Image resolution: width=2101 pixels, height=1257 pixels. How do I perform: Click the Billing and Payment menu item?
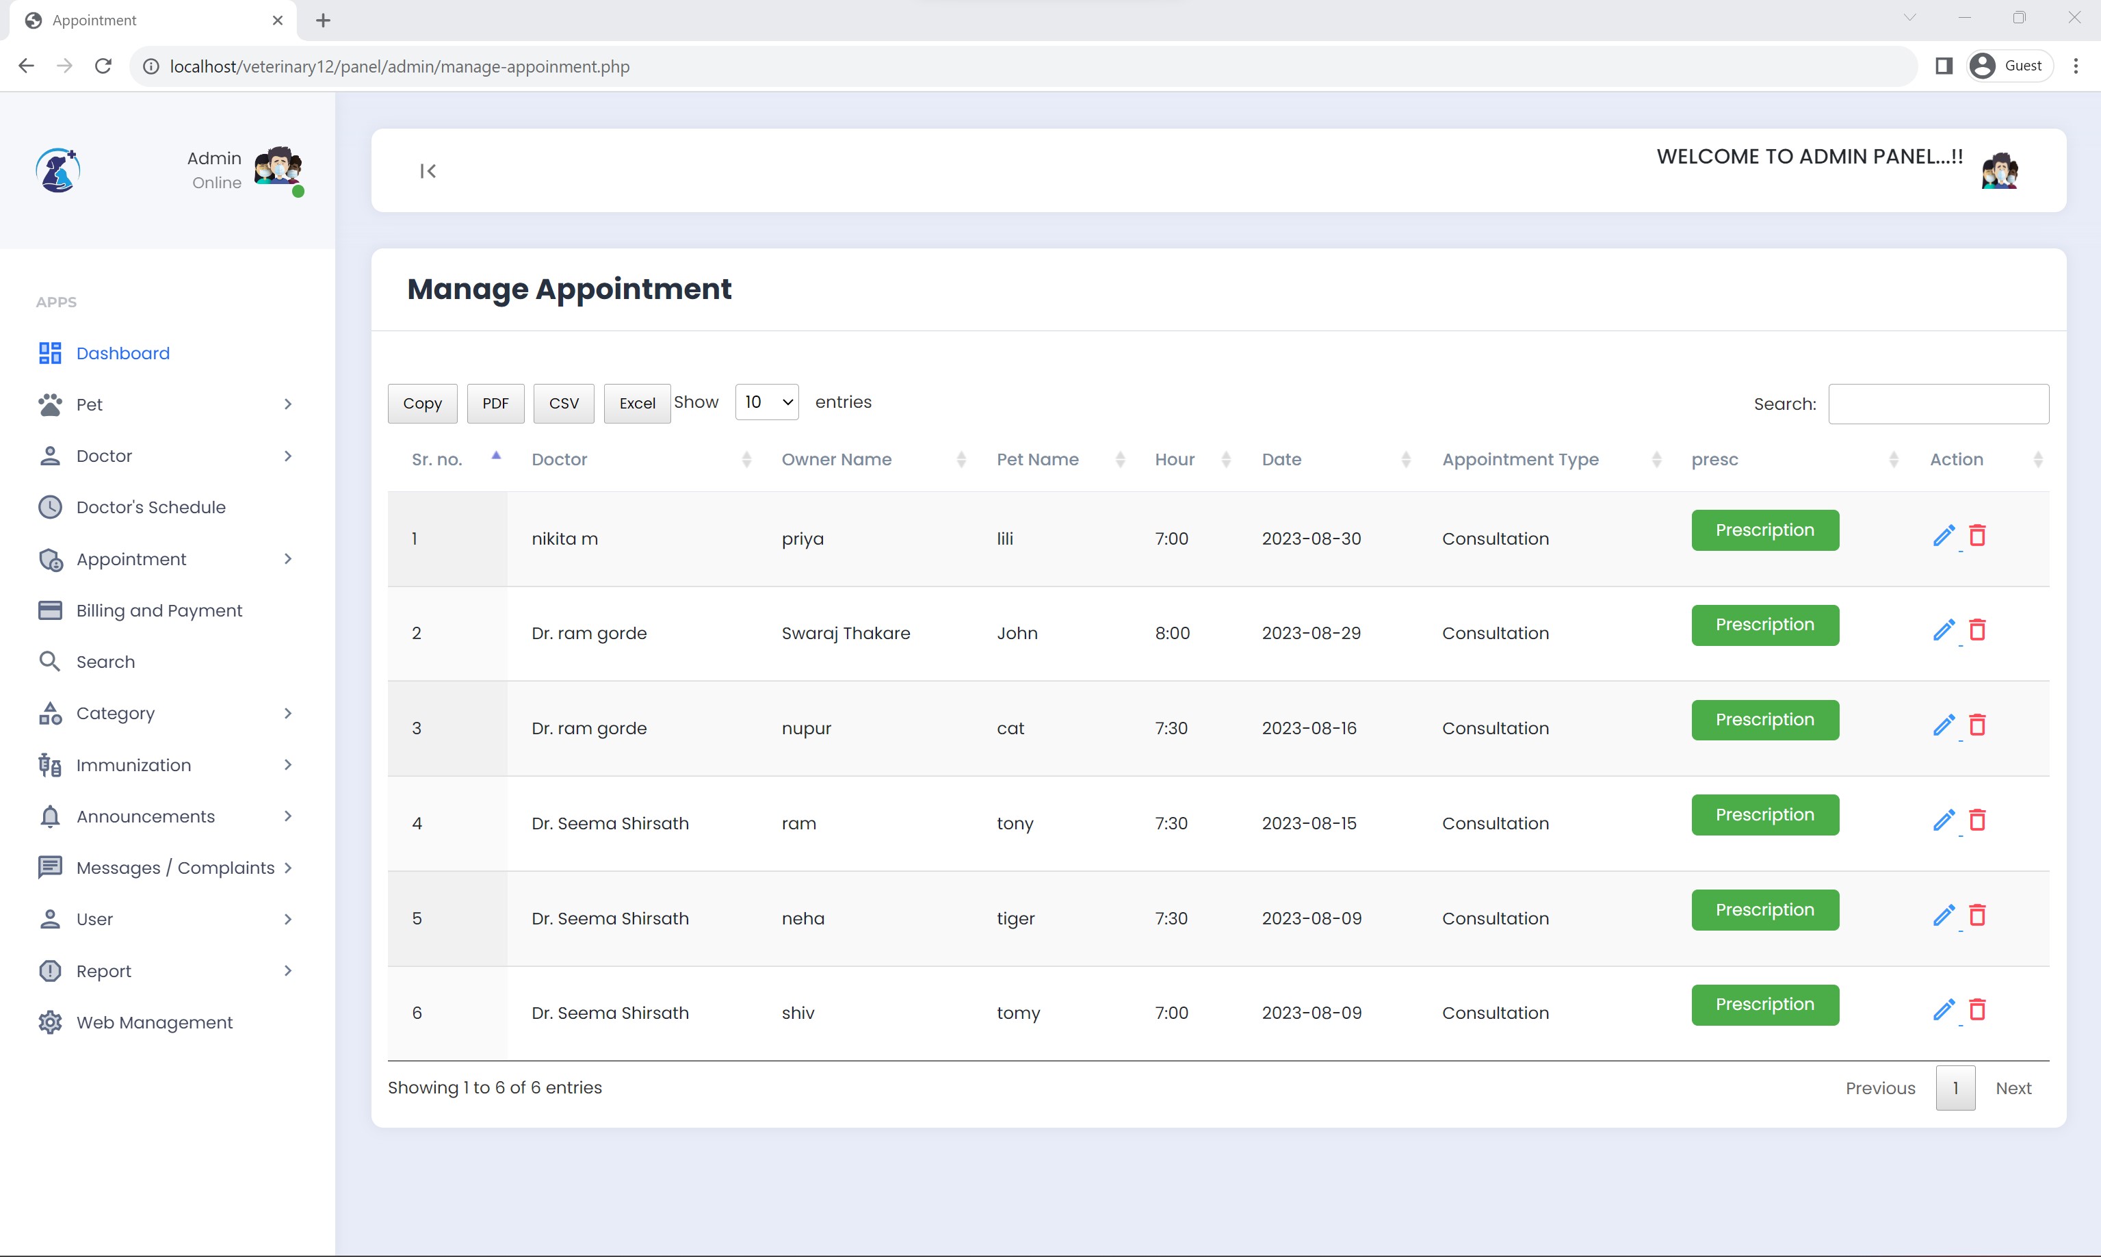pyautogui.click(x=160, y=610)
